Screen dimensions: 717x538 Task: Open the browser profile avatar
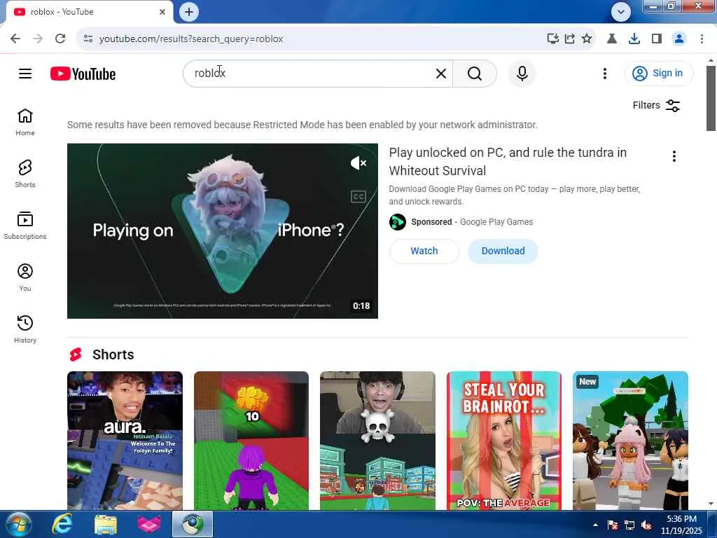click(x=679, y=39)
